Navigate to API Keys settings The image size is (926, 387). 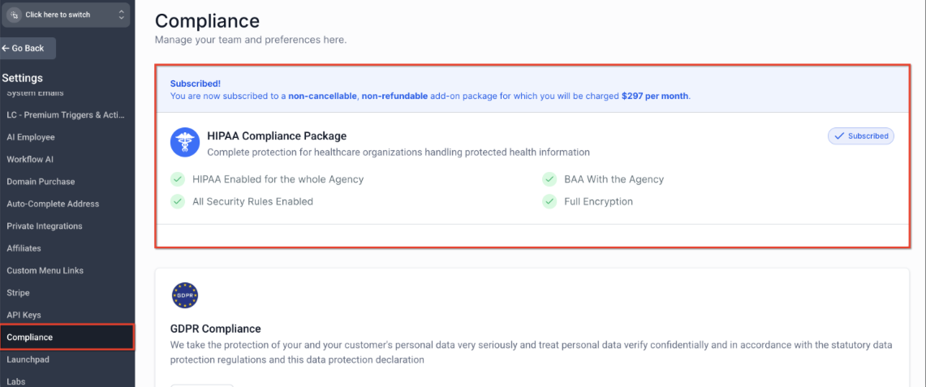click(24, 315)
